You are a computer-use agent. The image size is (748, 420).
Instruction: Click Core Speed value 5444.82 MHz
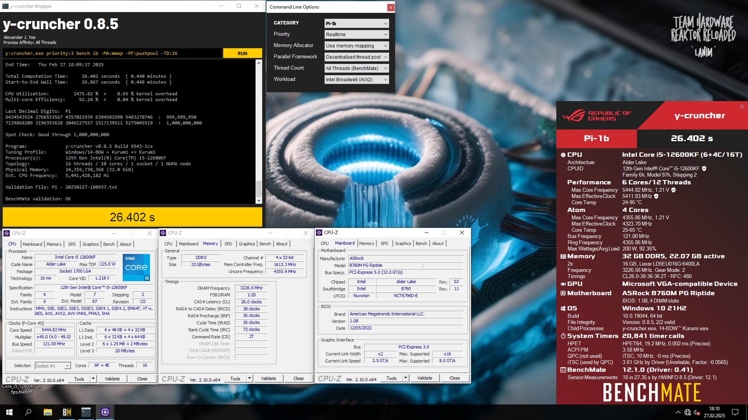click(54, 330)
